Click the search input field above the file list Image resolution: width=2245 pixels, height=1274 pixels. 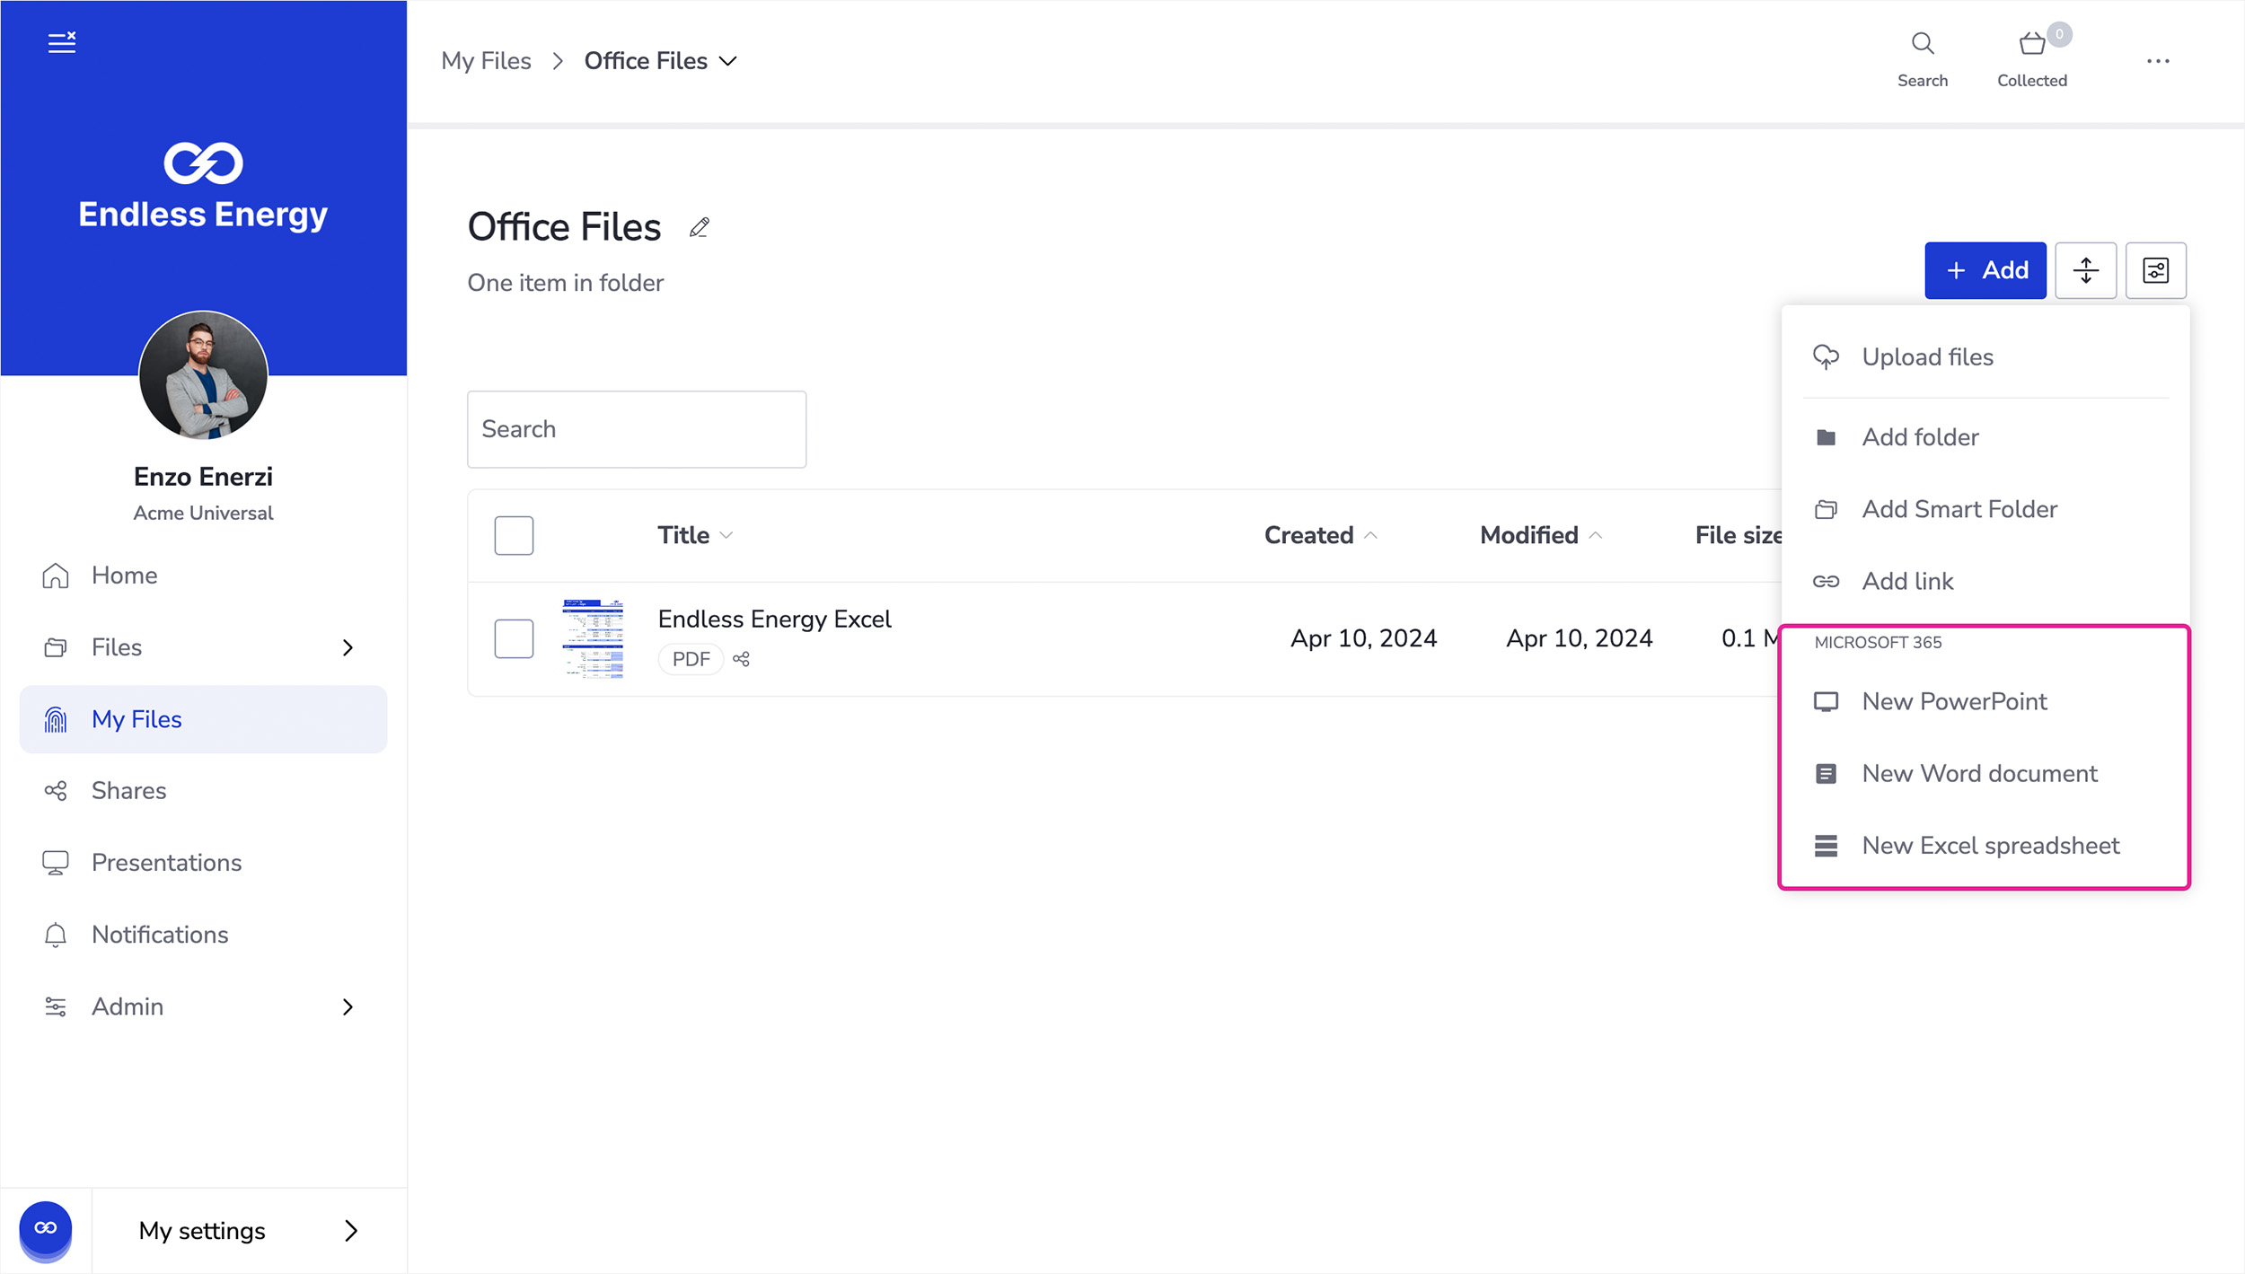point(636,429)
